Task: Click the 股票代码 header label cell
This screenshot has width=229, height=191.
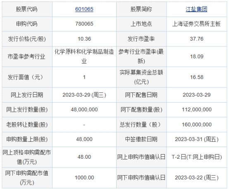Action: tap(27, 9)
